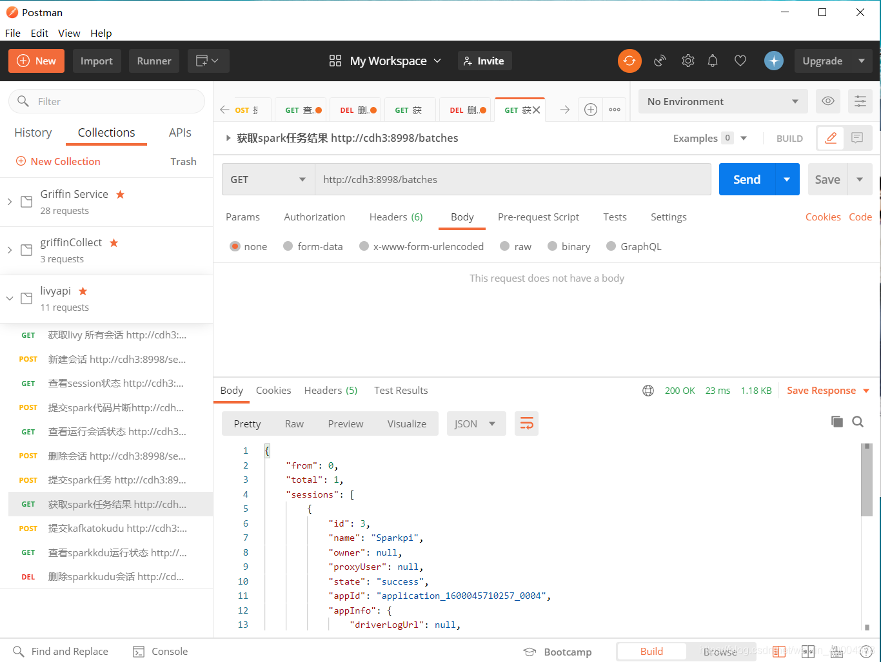This screenshot has height=662, width=881.
Task: Open the Authorization tab
Action: [315, 217]
